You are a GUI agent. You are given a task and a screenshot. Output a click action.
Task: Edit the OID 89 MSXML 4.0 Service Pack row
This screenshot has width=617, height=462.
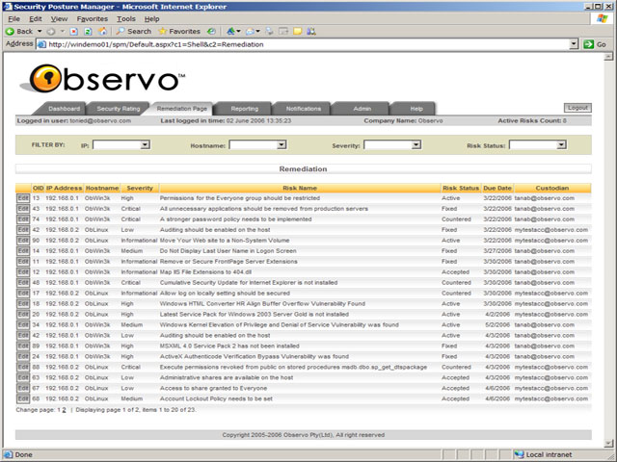coord(23,346)
